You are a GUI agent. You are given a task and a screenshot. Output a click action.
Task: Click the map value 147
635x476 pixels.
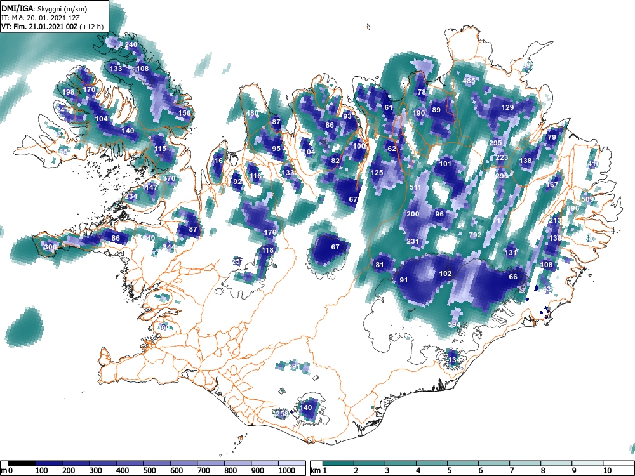pyautogui.click(x=151, y=187)
